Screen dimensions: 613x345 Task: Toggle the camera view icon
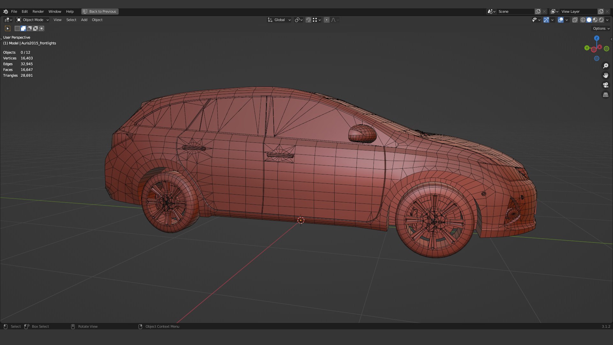606,85
